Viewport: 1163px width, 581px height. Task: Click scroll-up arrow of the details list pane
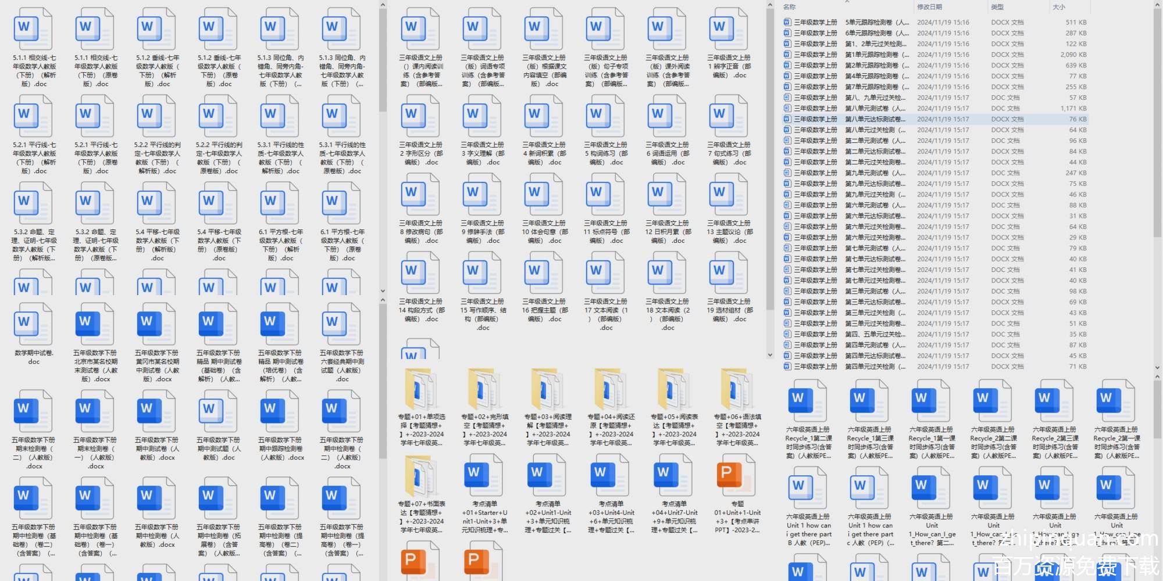tap(1157, 5)
